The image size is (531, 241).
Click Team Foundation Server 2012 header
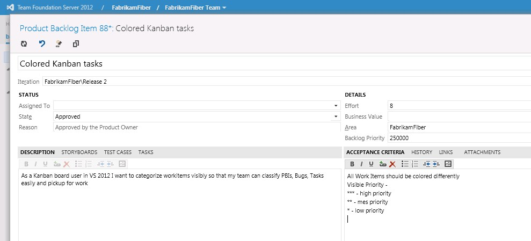[x=55, y=8]
